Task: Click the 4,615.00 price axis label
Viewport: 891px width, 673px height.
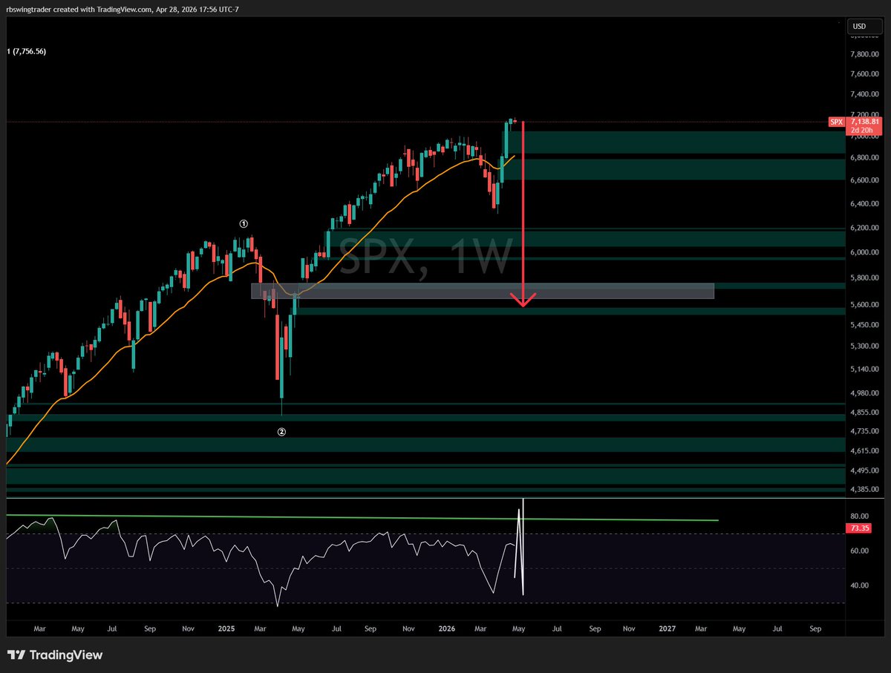Action: click(x=866, y=450)
